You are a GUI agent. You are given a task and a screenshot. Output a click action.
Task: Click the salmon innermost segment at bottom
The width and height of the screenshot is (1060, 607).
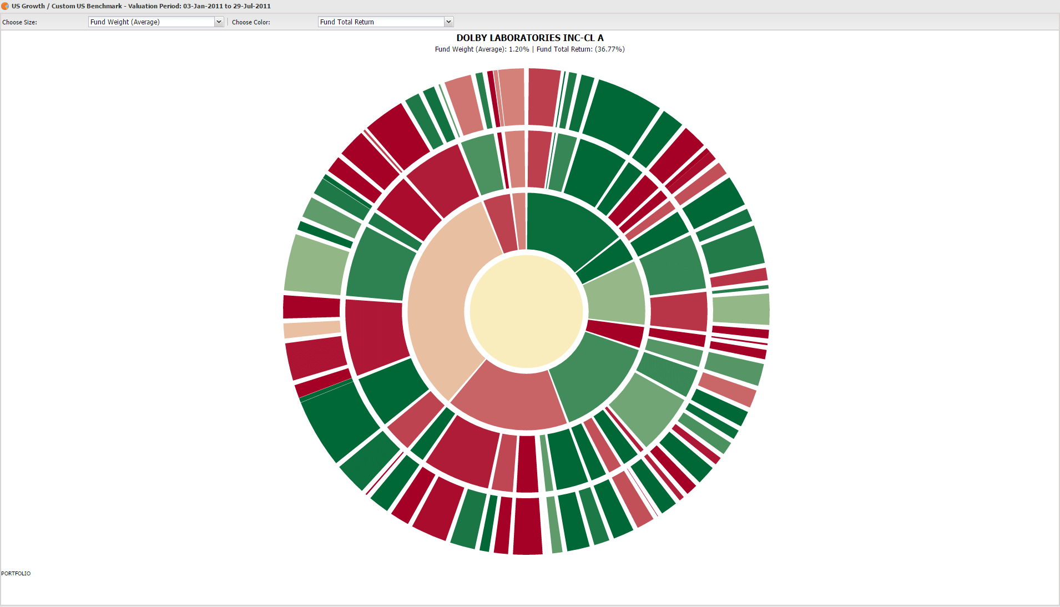coord(508,398)
